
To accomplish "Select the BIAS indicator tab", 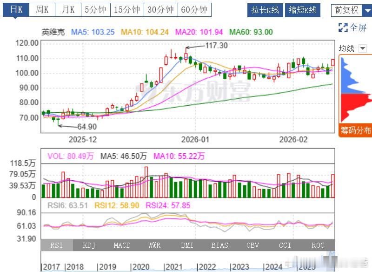I will click(219, 245).
